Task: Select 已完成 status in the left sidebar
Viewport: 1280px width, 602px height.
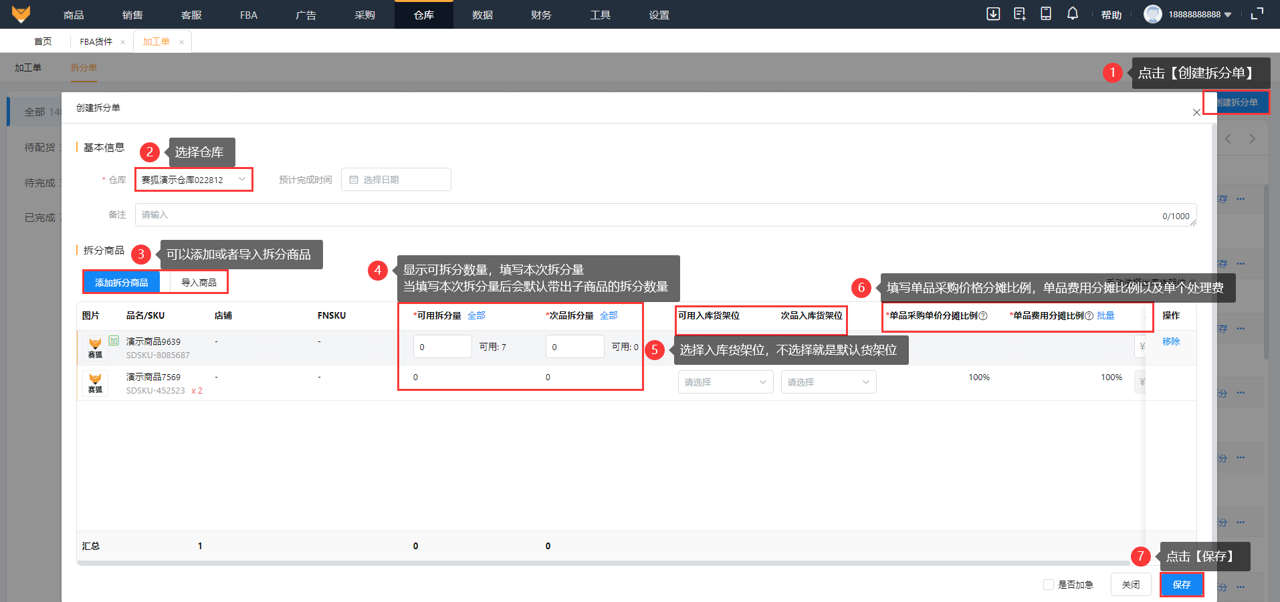Action: pyautogui.click(x=40, y=217)
